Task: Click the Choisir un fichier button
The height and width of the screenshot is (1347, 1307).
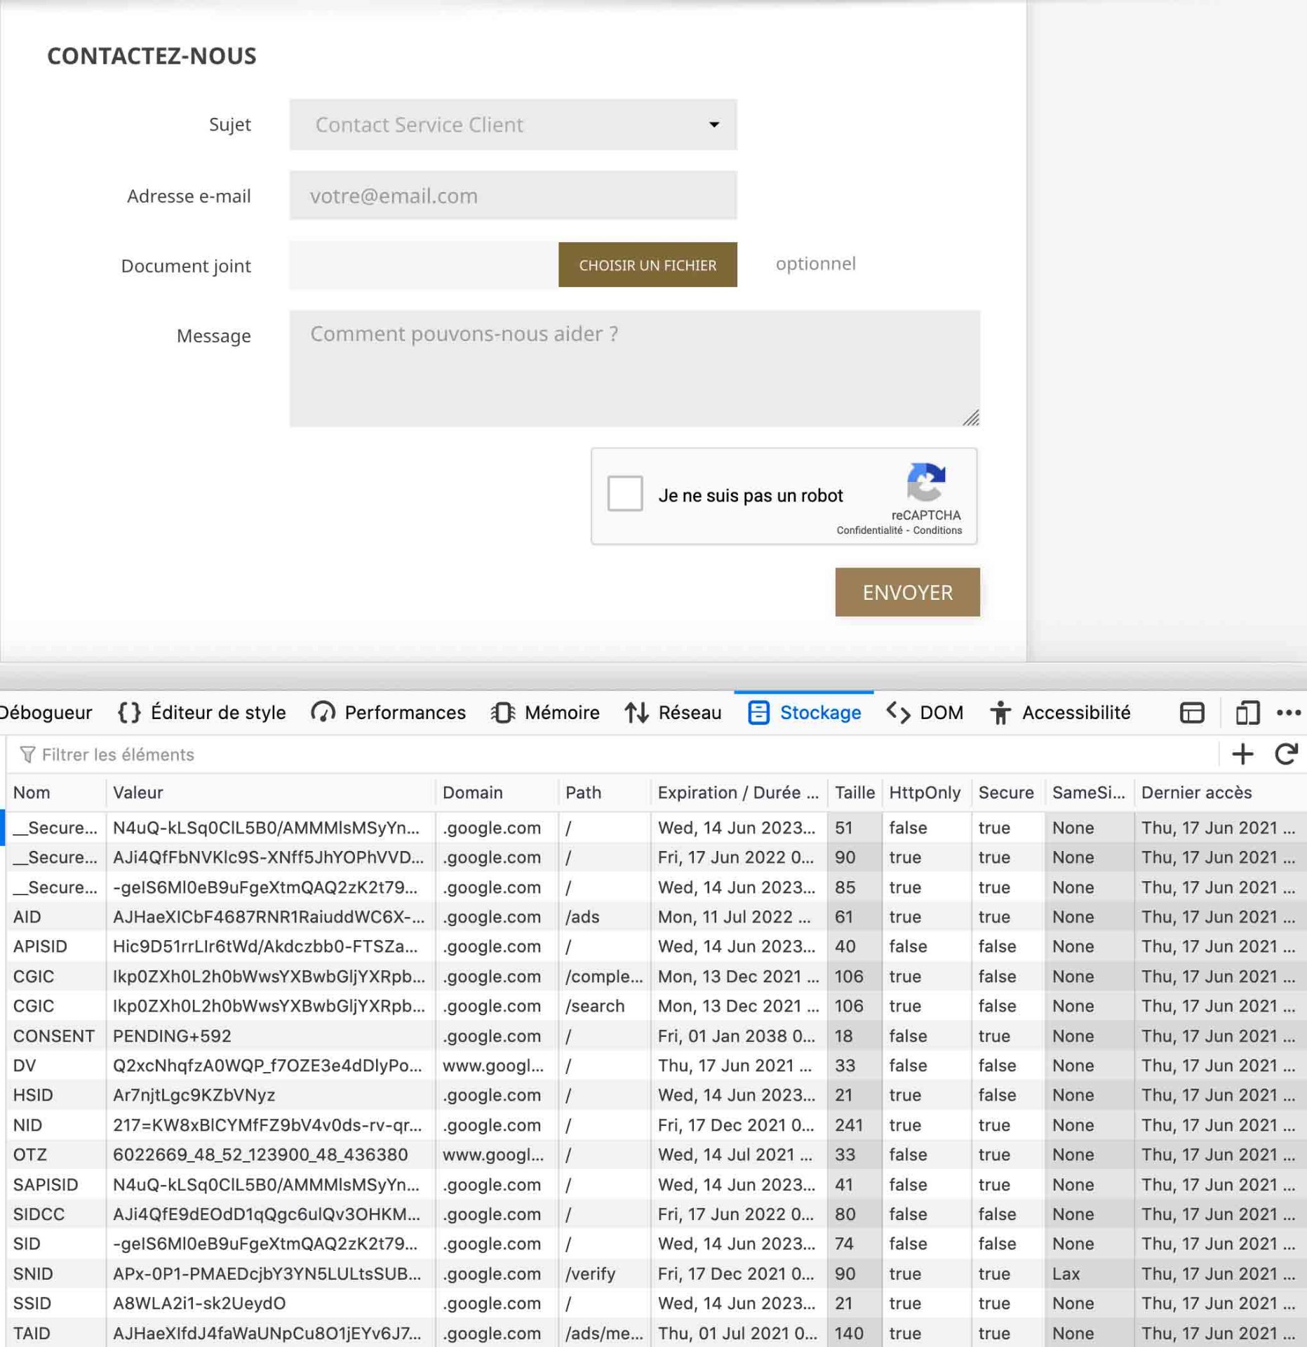Action: click(648, 265)
